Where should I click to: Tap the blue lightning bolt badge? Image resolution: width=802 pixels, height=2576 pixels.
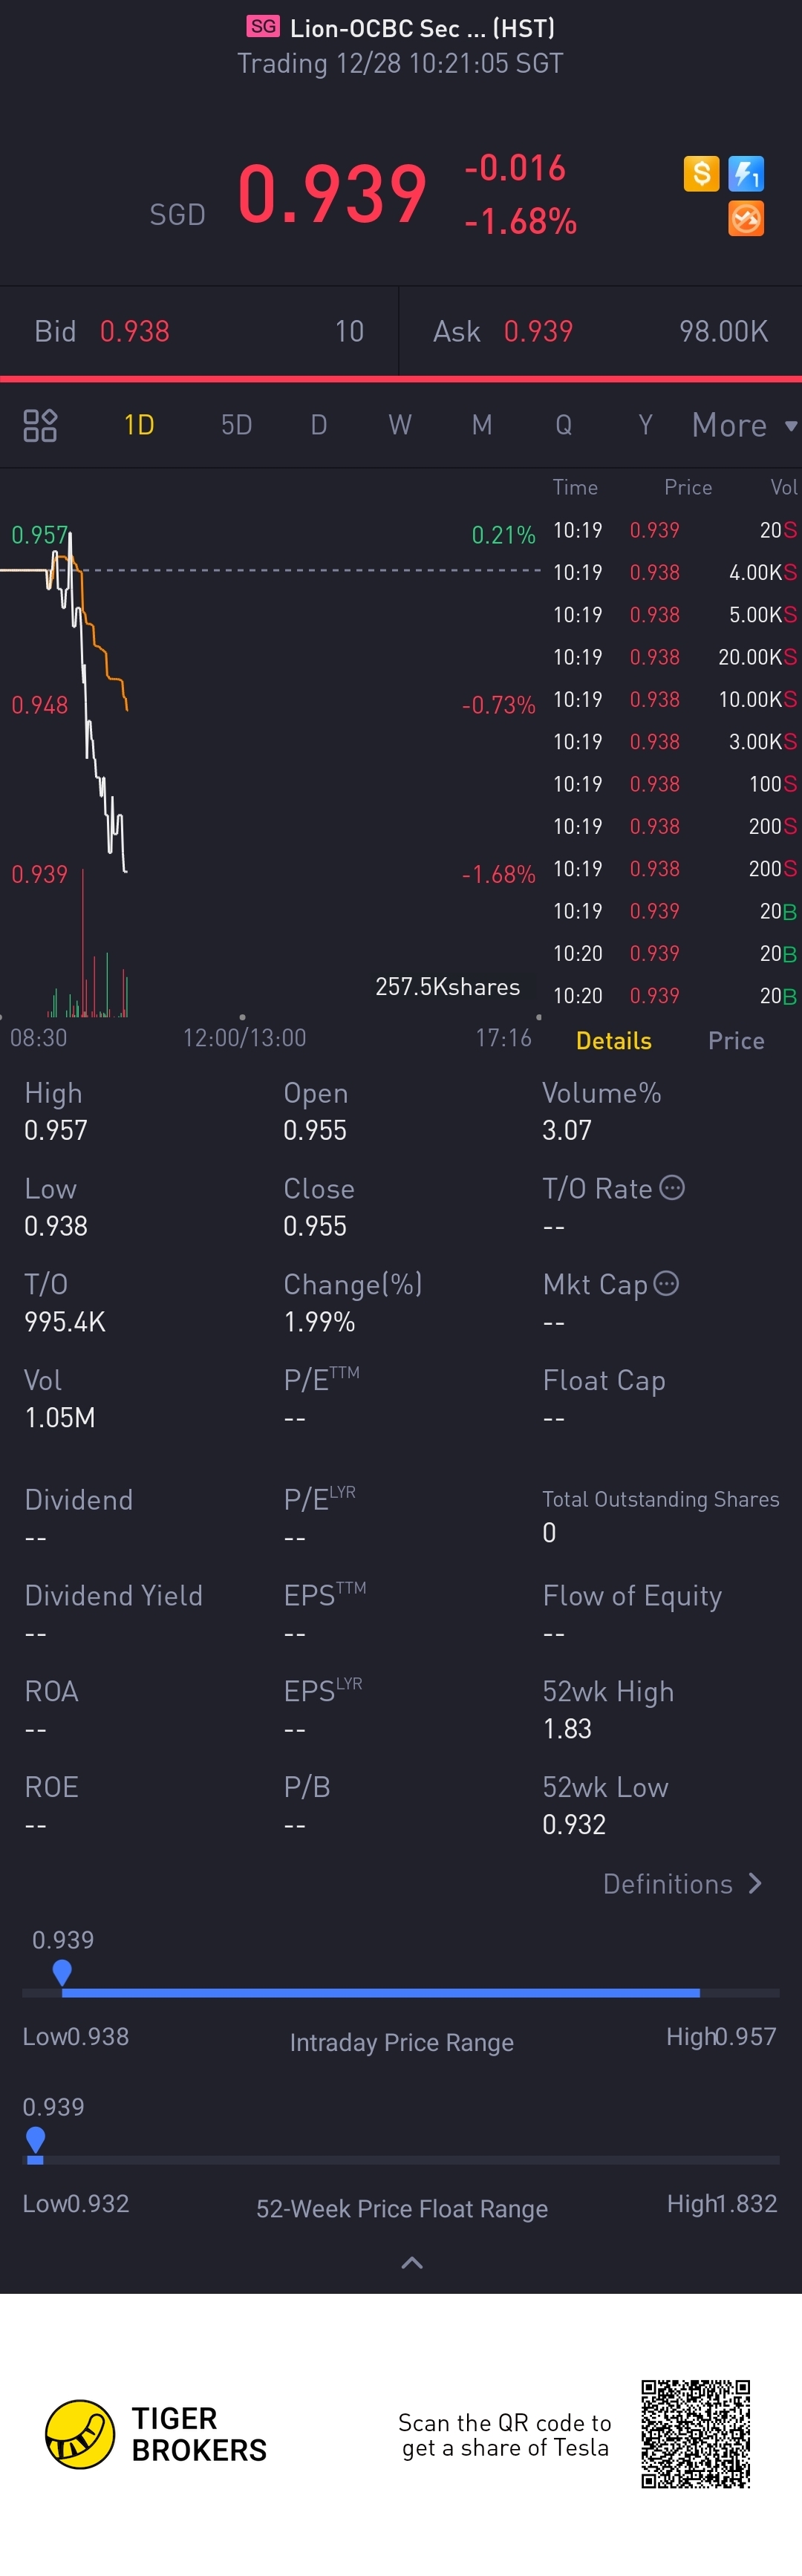746,174
